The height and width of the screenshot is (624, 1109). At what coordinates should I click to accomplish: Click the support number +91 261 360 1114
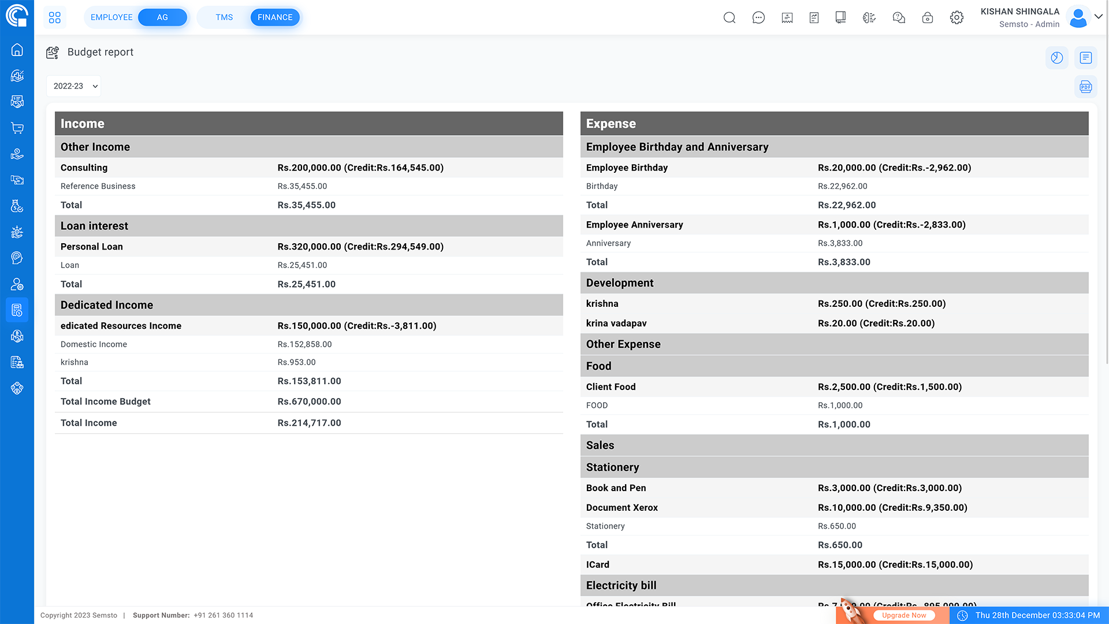(x=224, y=615)
